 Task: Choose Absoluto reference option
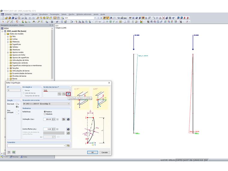(45, 114)
